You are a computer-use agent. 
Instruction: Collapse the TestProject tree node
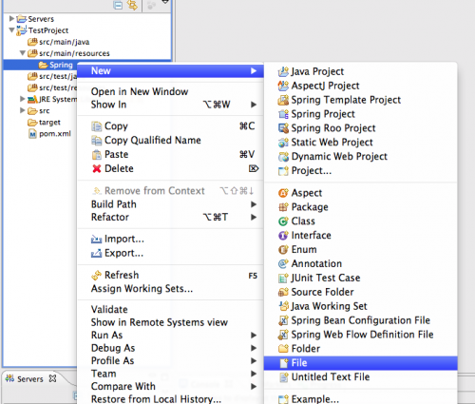point(11,30)
